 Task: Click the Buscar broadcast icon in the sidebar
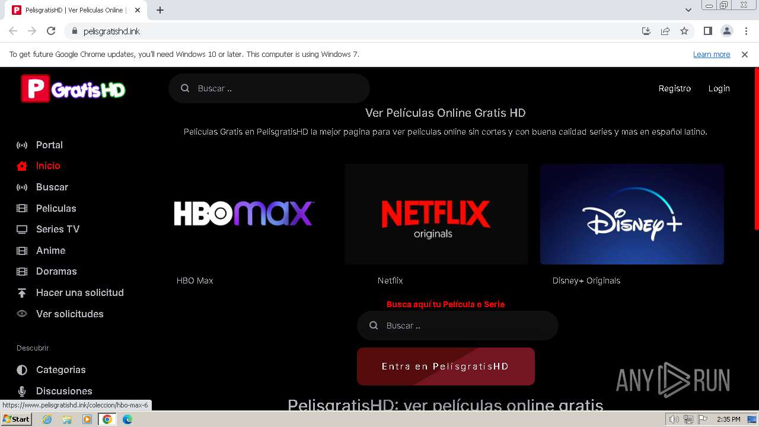(x=22, y=187)
